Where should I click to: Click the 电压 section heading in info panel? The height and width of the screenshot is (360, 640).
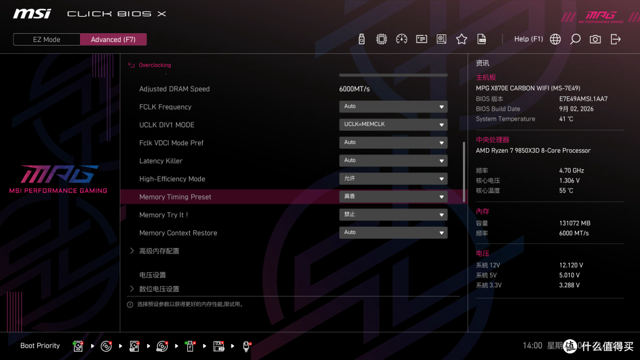point(482,253)
